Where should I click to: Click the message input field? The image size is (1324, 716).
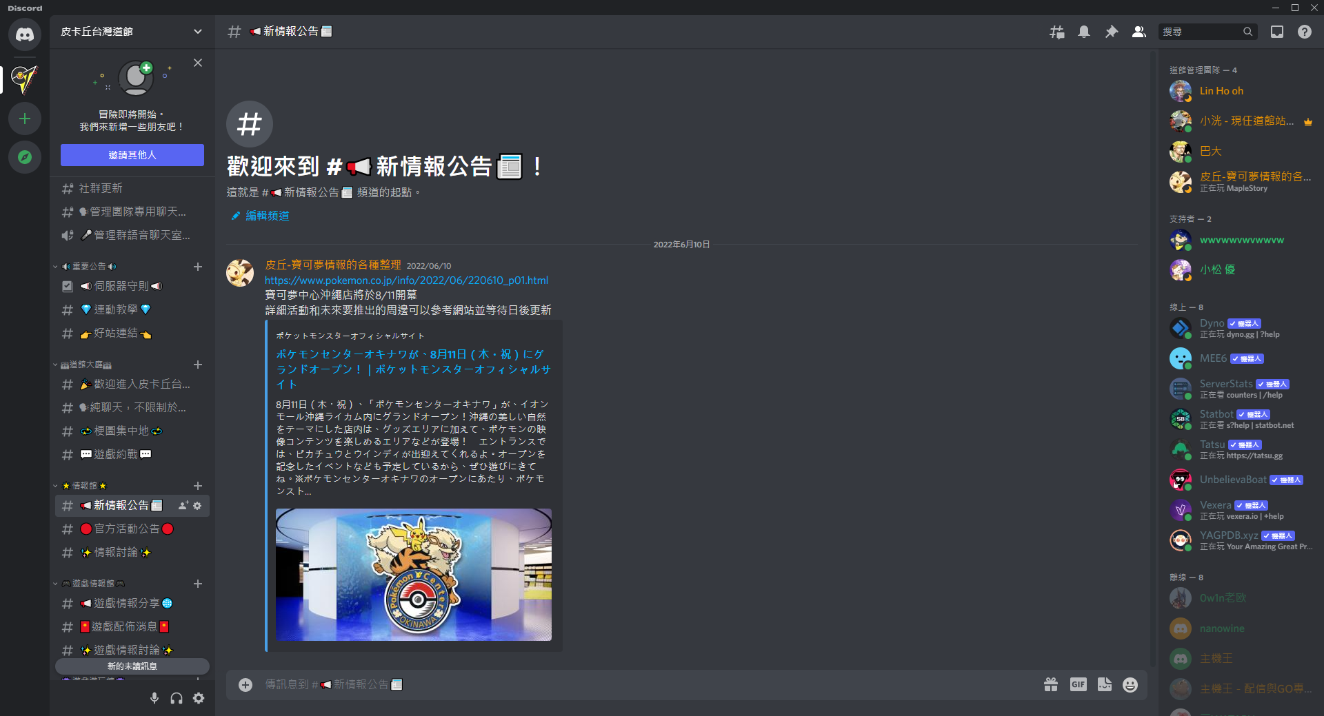point(621,684)
